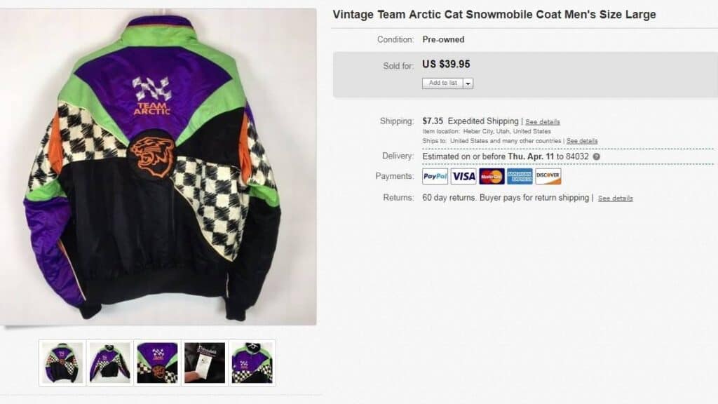
Task: Select the second thumbnail showing angled jacket view
Action: coord(110,363)
